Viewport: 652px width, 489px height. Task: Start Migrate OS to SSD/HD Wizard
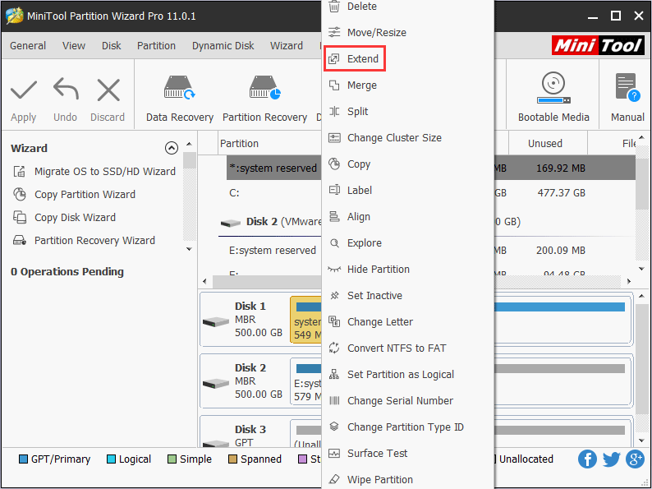point(104,172)
